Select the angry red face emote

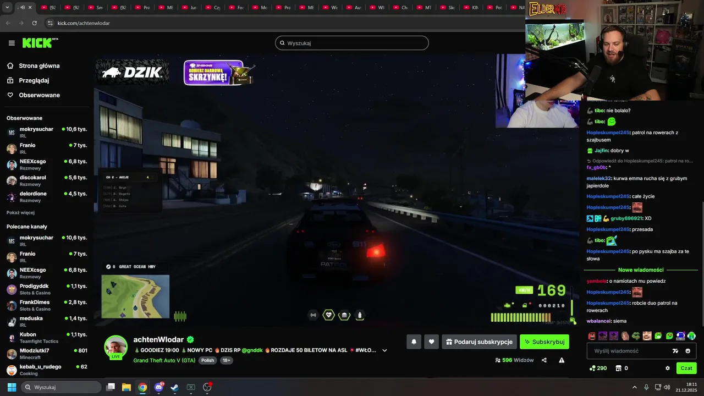click(592, 335)
